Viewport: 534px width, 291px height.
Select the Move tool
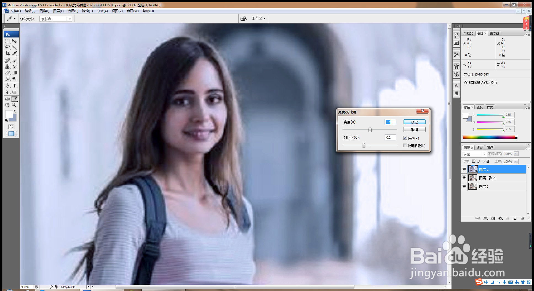(x=15, y=41)
